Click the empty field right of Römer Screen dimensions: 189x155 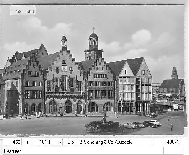tap(173, 151)
